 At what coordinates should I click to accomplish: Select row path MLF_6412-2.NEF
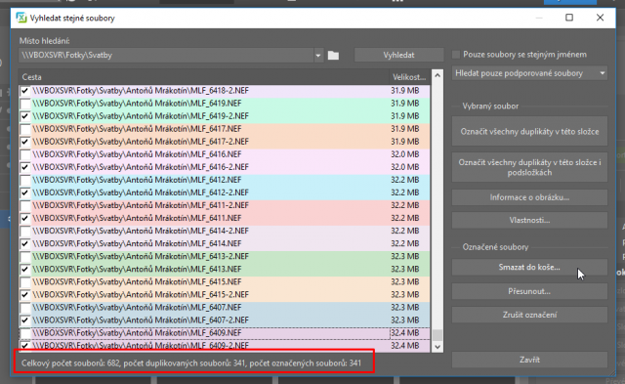pos(141,193)
